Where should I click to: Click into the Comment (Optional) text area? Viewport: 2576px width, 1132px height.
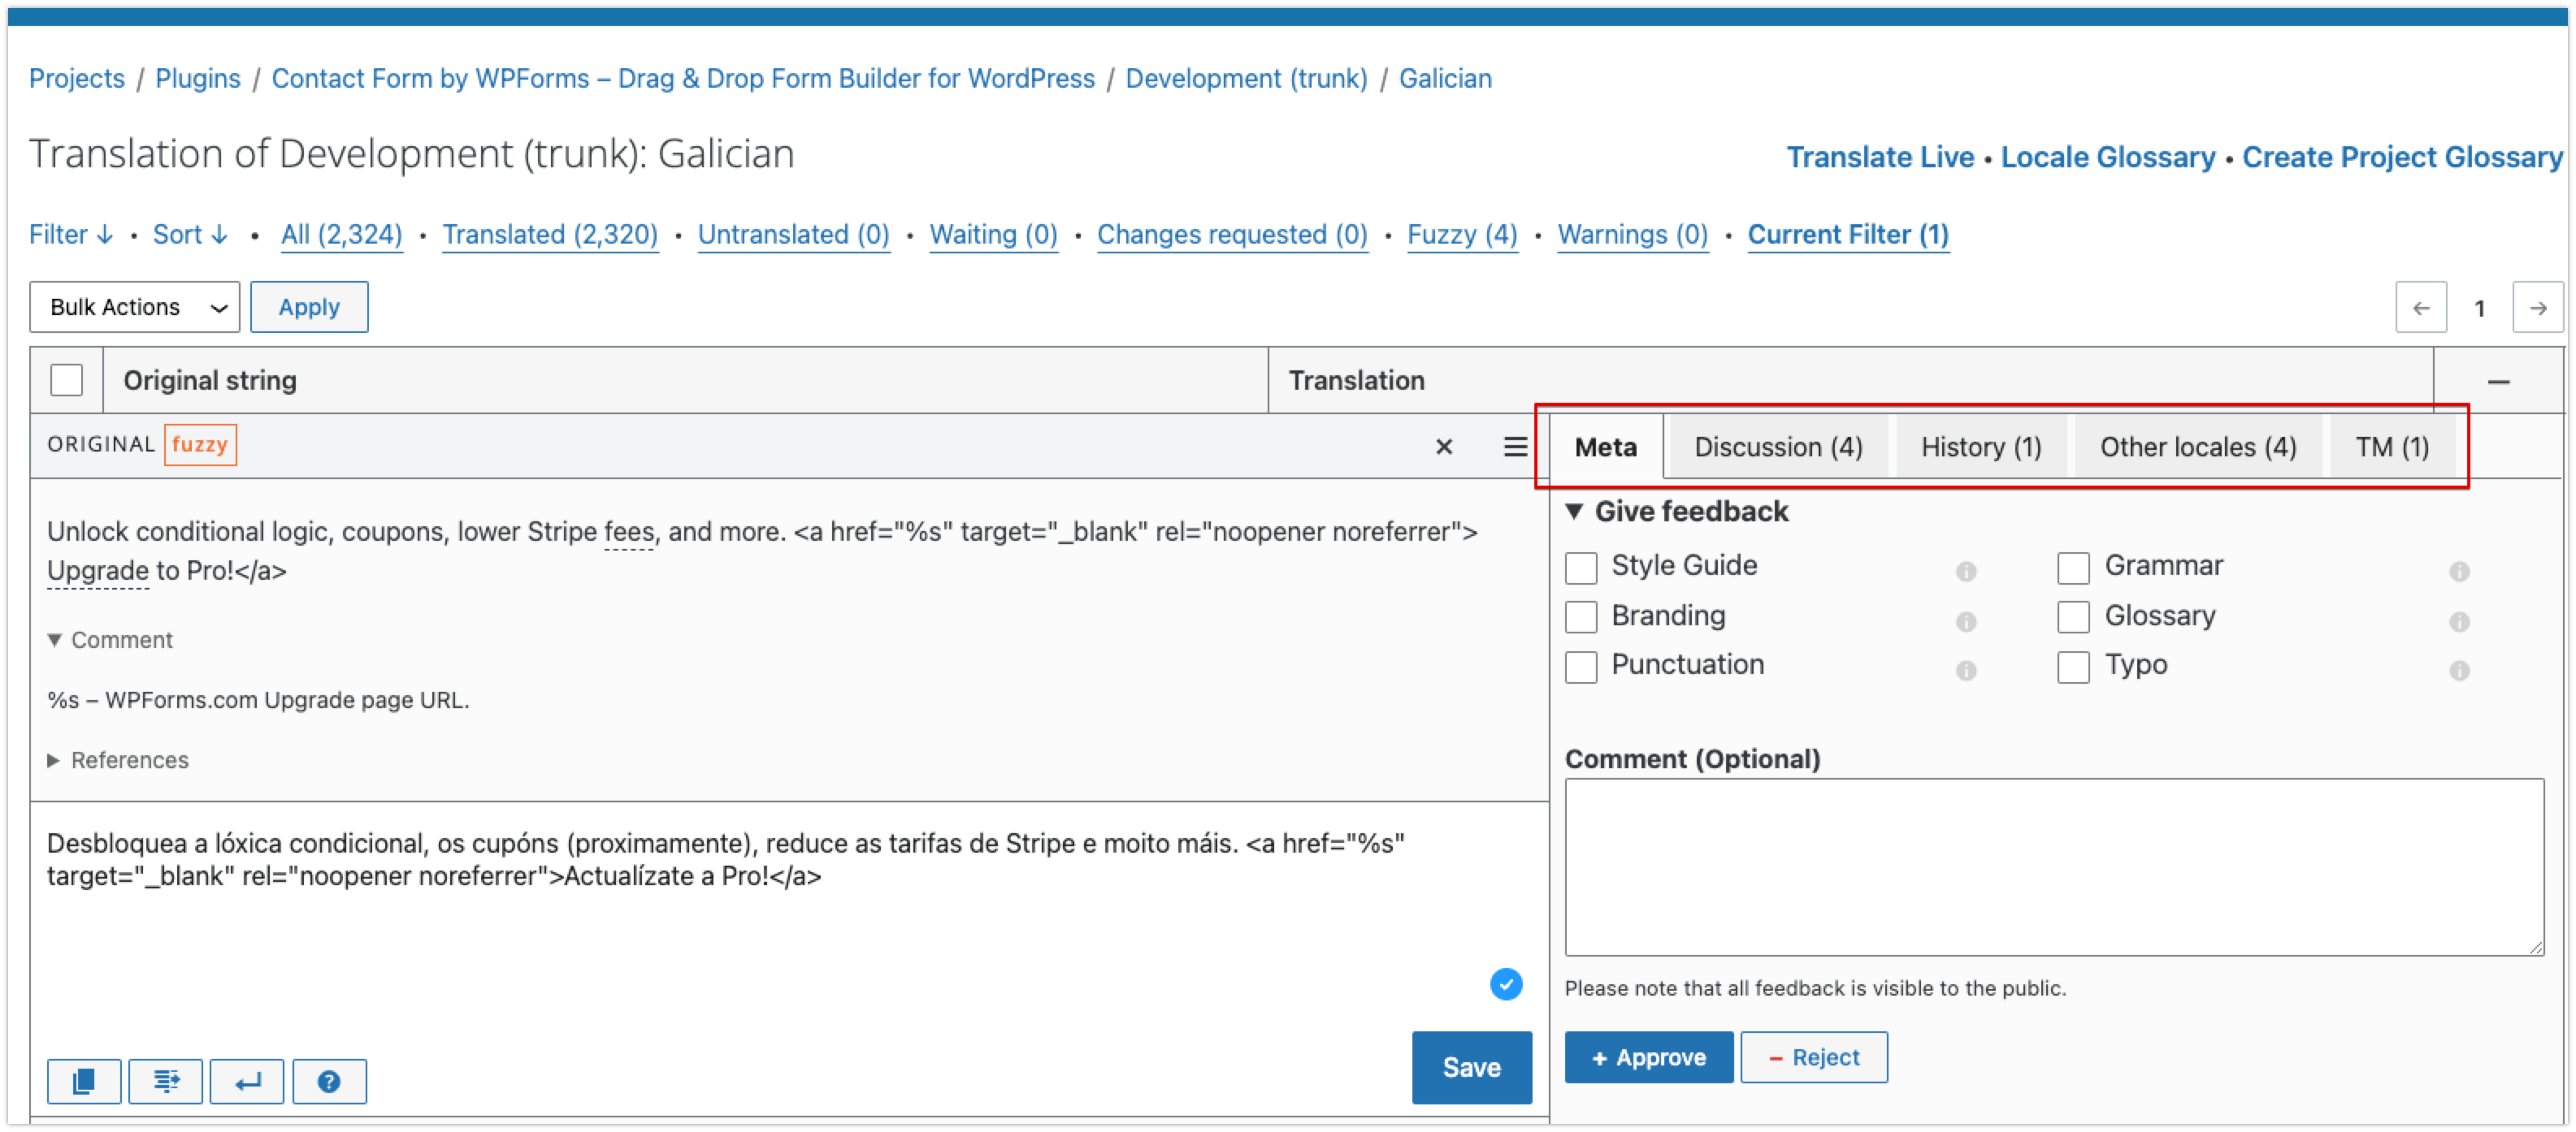click(x=2053, y=866)
